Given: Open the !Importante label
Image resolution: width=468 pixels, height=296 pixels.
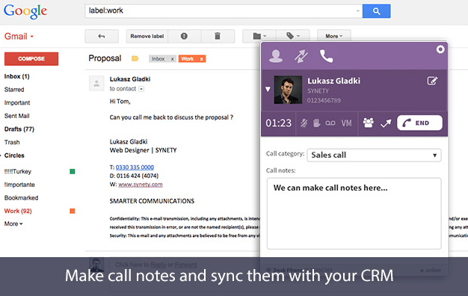Looking at the screenshot, I should coord(19,185).
